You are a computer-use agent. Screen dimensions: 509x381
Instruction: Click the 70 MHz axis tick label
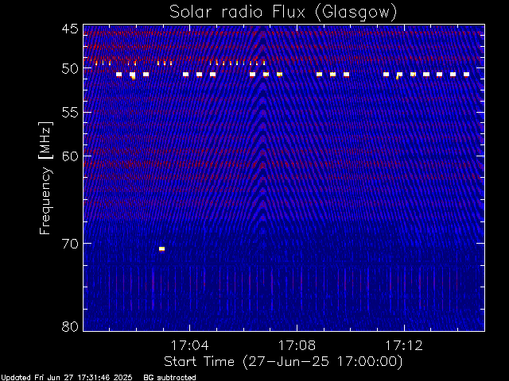click(70, 244)
